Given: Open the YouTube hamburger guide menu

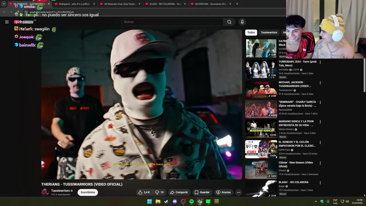Looking at the screenshot, I should 7,22.
